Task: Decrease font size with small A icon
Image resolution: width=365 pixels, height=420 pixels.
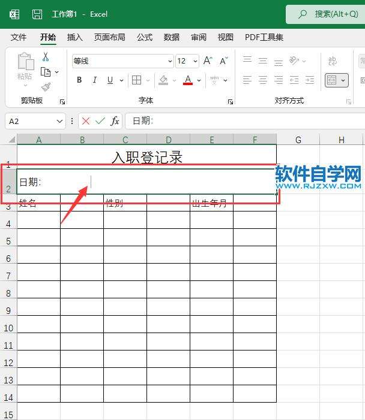Action: point(223,61)
